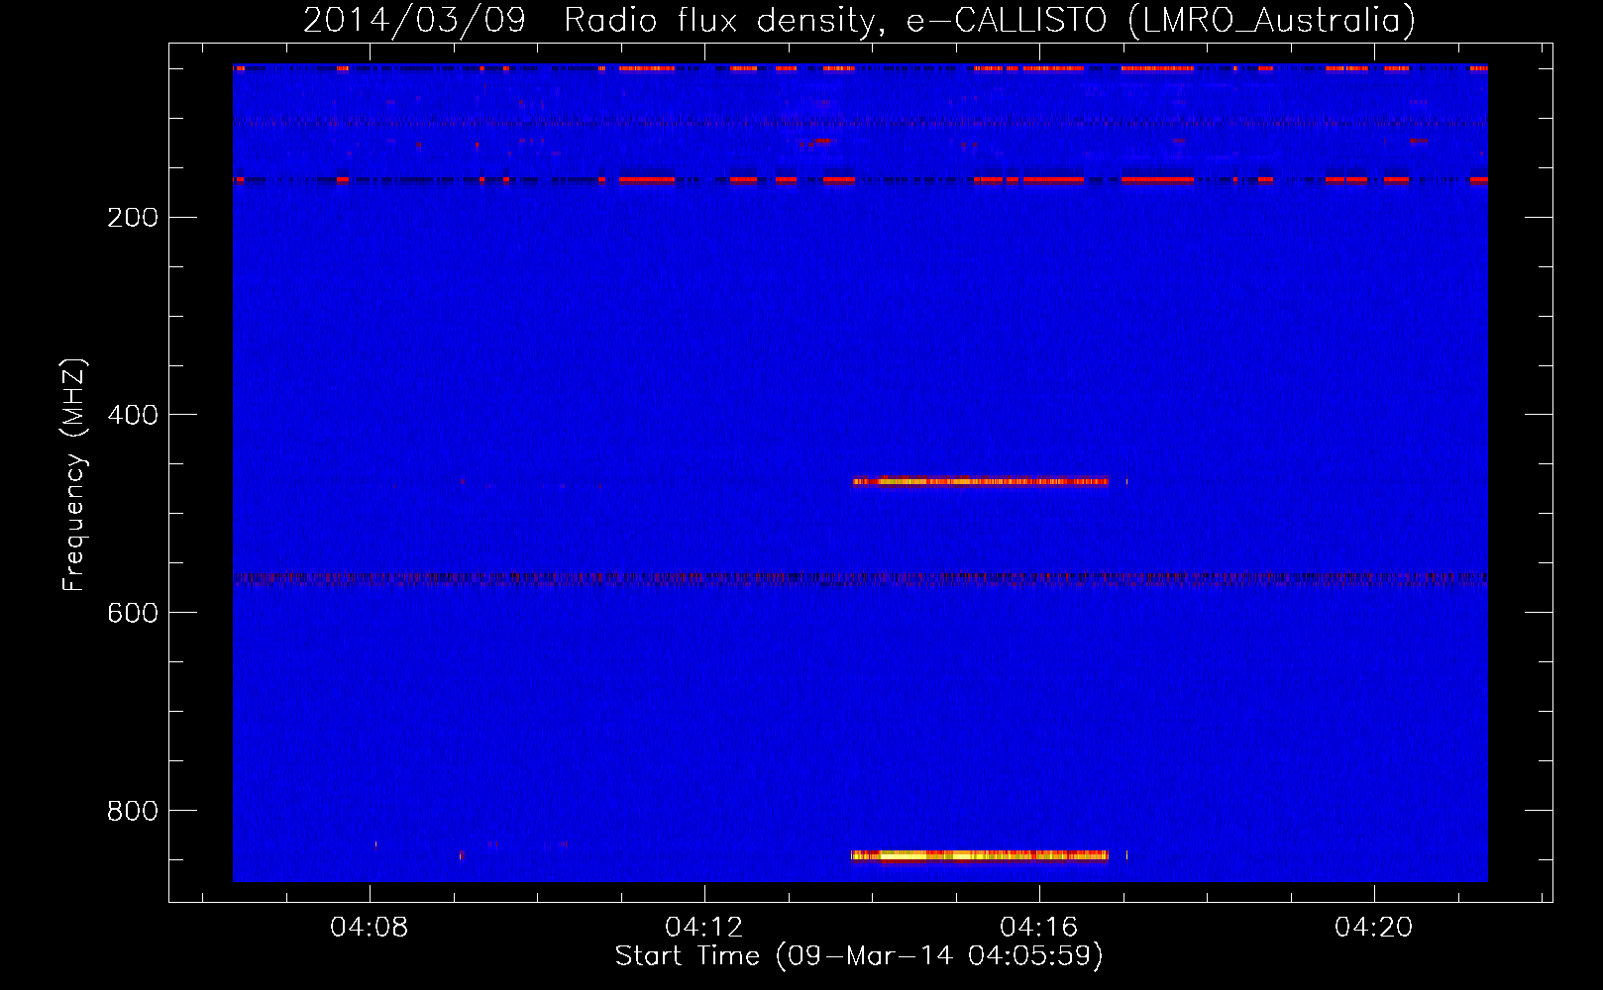Viewport: 1603px width, 990px height.
Task: Click the dotted interference line near 570 MHz
Action: click(x=860, y=577)
